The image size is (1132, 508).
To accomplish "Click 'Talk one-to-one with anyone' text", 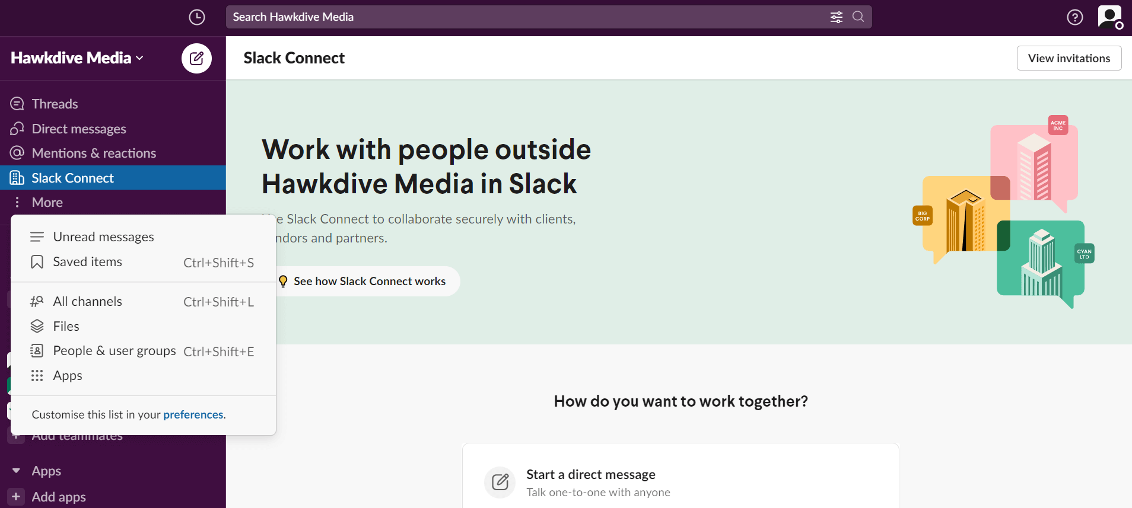I will (598, 492).
